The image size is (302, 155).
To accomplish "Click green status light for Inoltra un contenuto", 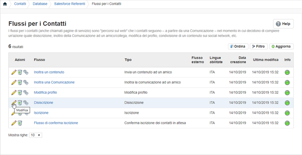I will (287, 72).
